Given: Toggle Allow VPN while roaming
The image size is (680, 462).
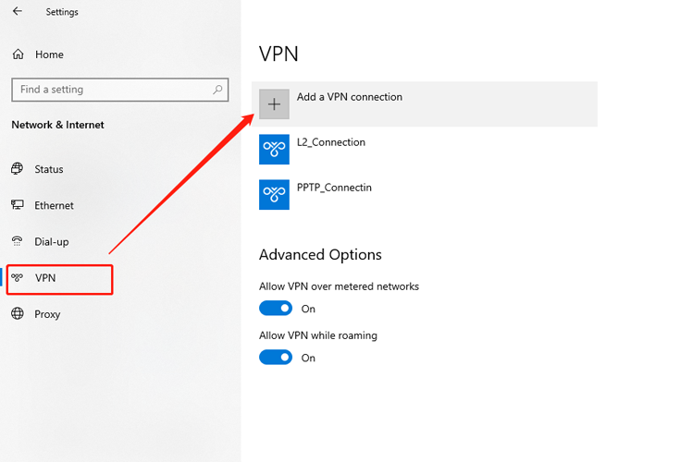Looking at the screenshot, I should (x=276, y=358).
